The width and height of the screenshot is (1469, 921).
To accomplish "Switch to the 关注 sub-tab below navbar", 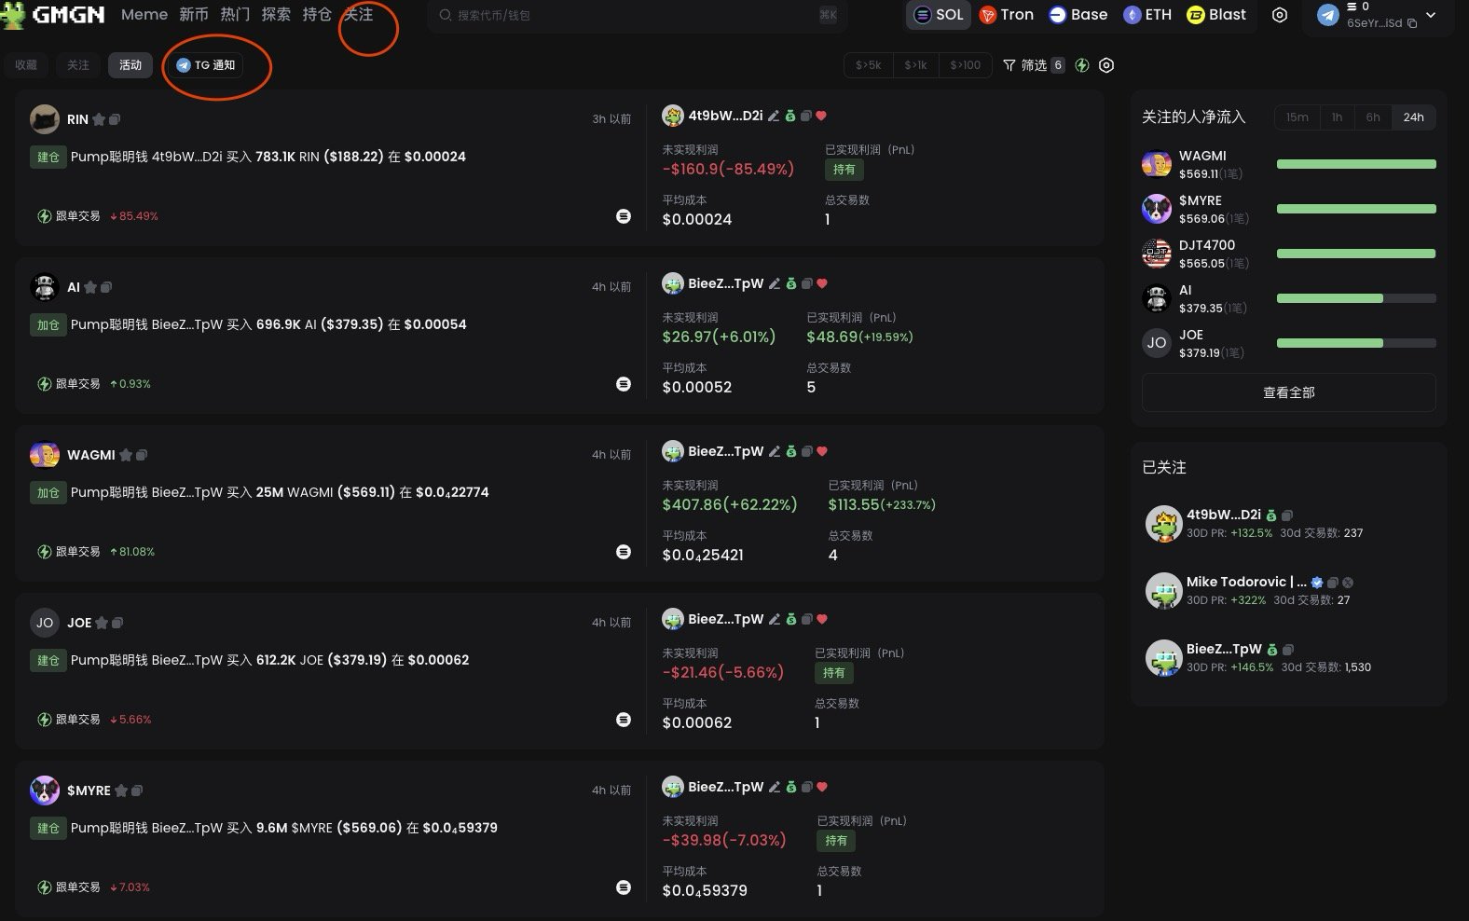I will point(78,65).
